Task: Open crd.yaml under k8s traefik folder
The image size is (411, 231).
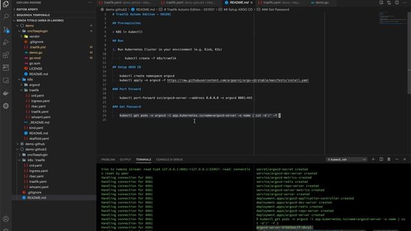Action: click(37, 96)
